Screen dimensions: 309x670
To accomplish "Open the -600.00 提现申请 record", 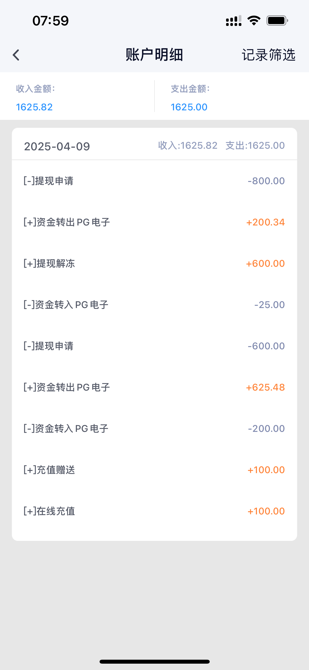I will pos(154,346).
